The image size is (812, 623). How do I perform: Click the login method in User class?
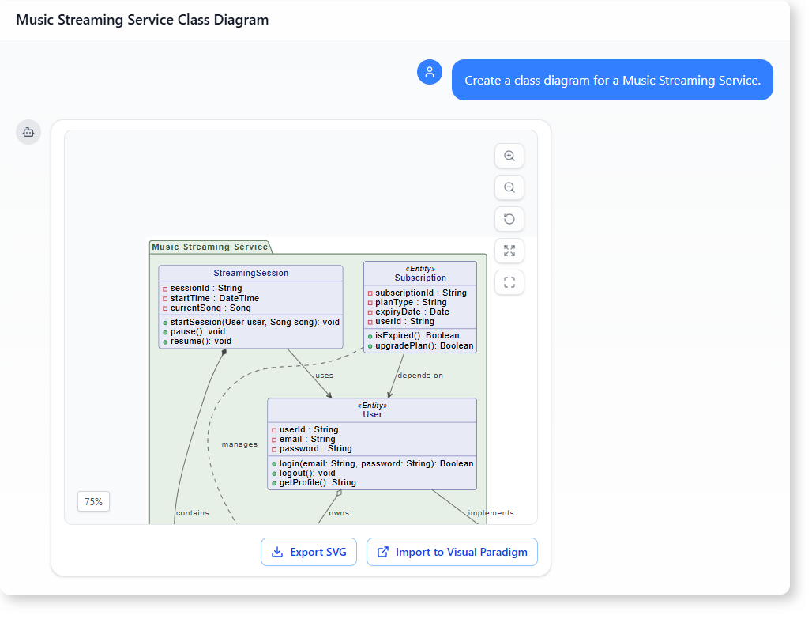376,463
